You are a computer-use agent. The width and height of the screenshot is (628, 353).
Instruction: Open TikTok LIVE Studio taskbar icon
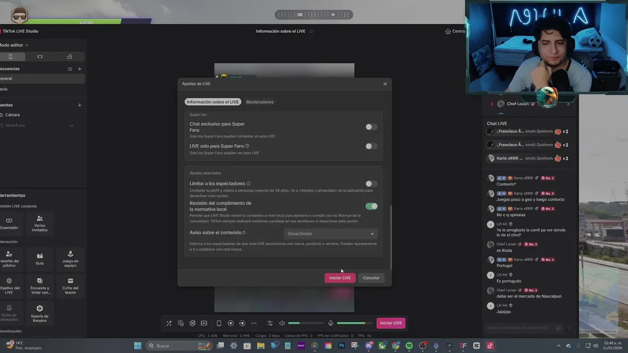click(x=490, y=346)
